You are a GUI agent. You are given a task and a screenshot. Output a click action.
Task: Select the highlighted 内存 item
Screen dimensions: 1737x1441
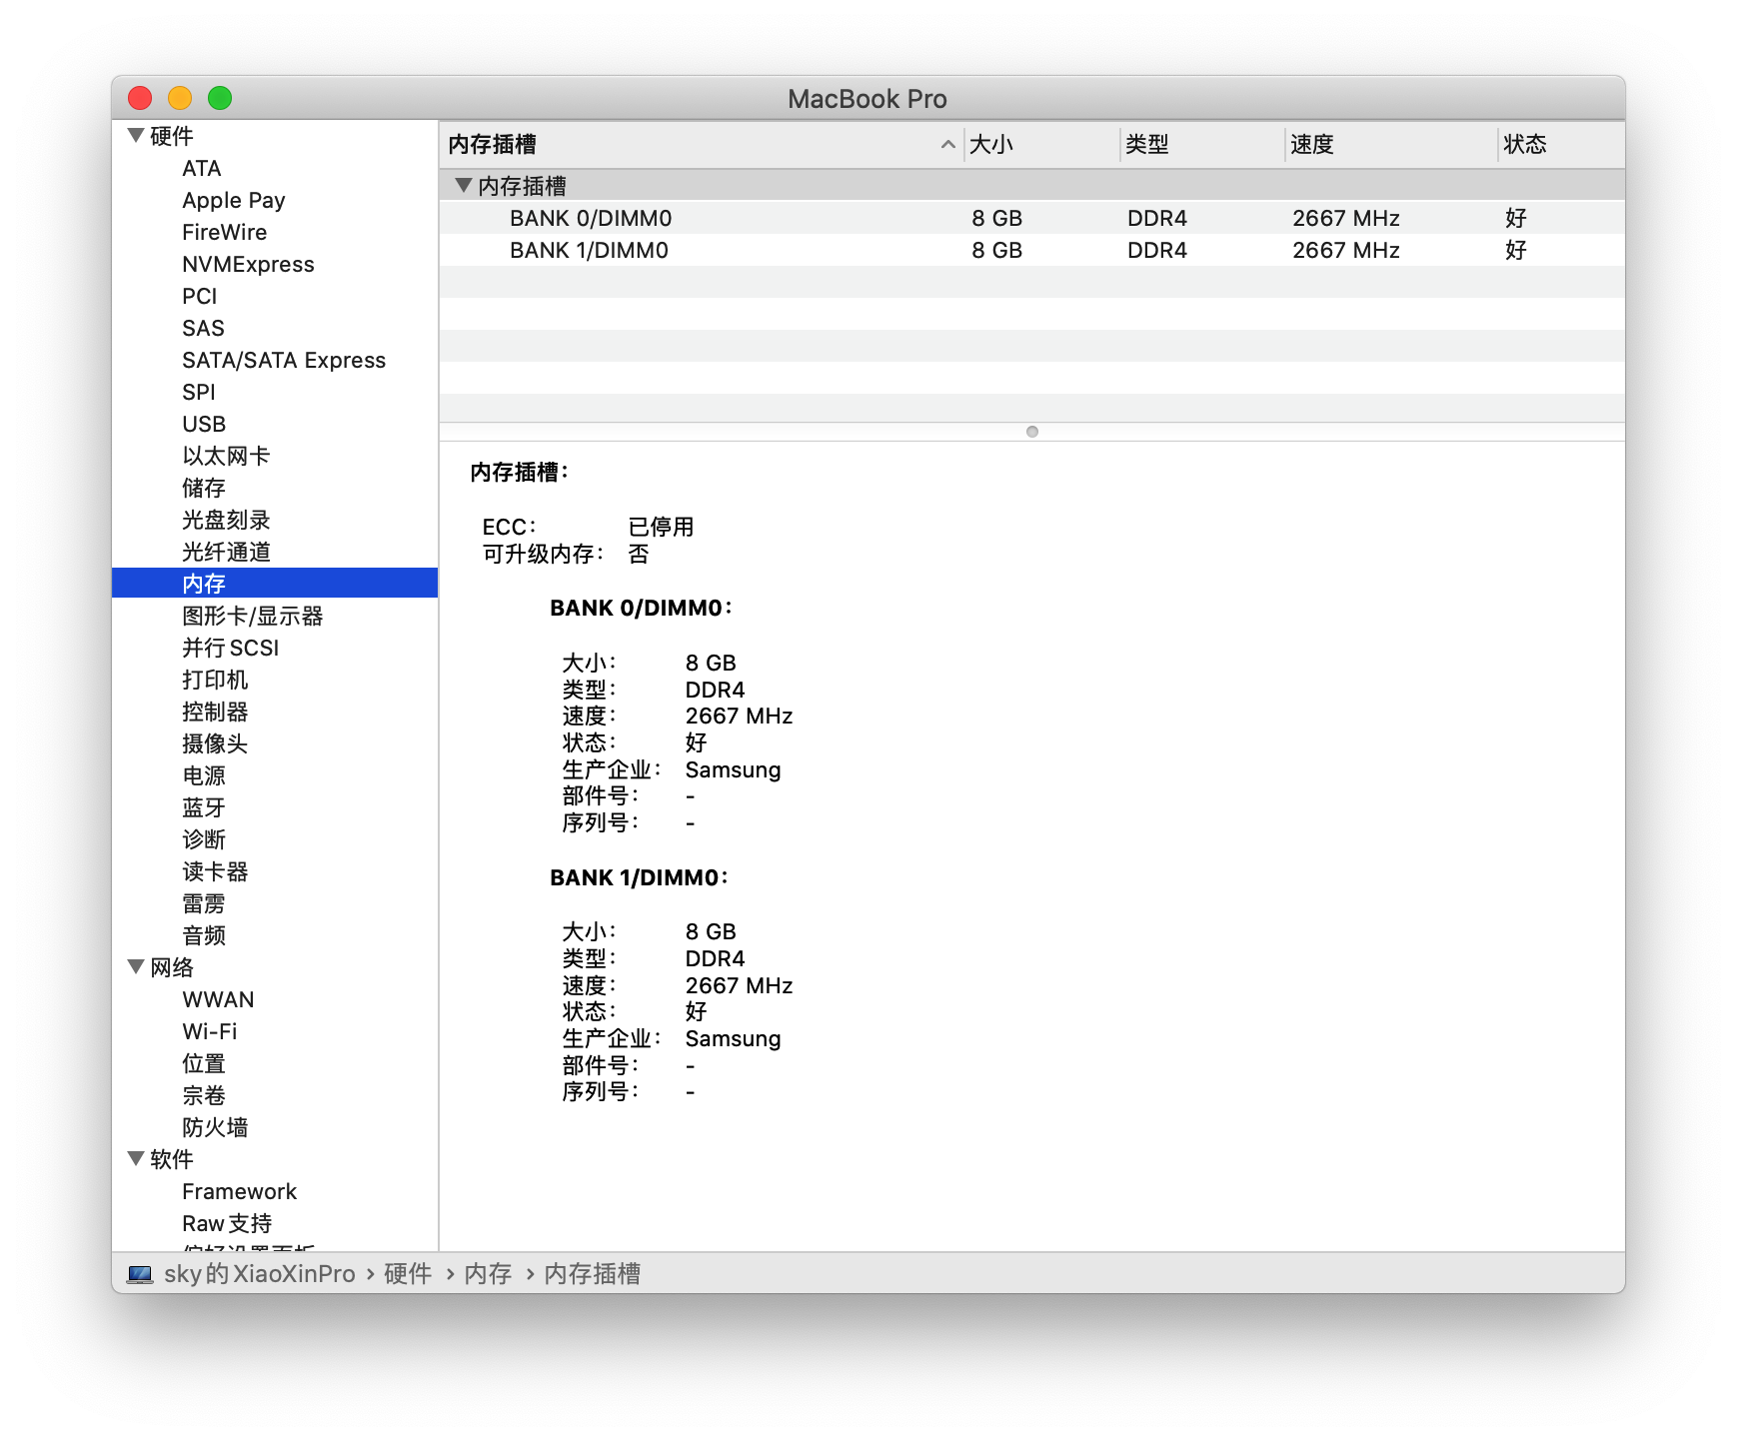pos(275,584)
